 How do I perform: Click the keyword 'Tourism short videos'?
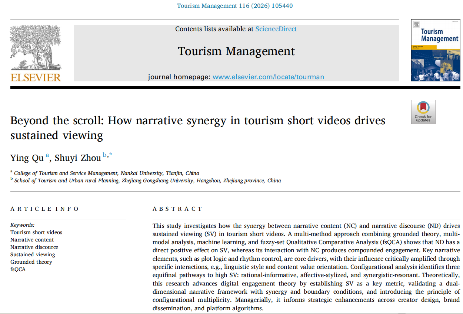pyautogui.click(x=36, y=232)
